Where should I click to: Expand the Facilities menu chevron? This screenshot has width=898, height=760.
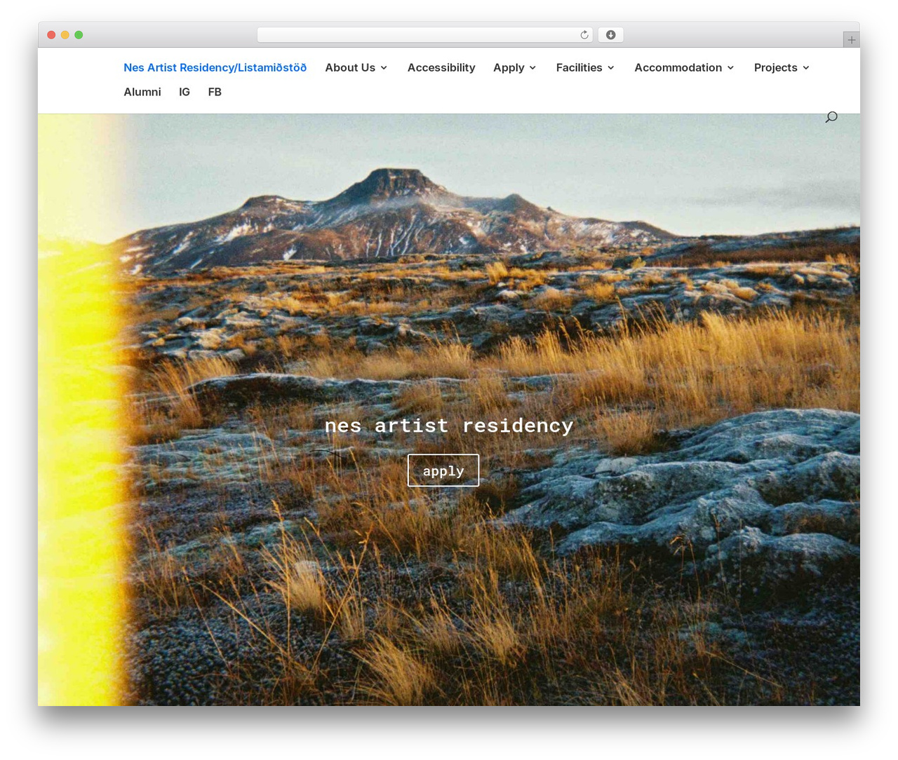(611, 68)
